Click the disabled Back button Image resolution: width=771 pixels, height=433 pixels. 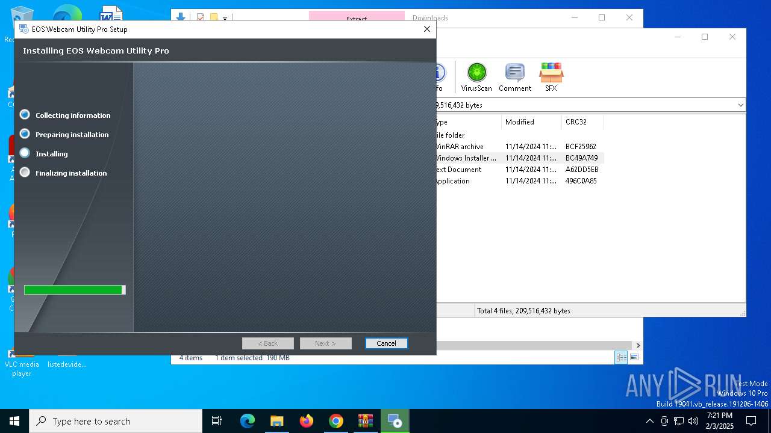coord(268,343)
